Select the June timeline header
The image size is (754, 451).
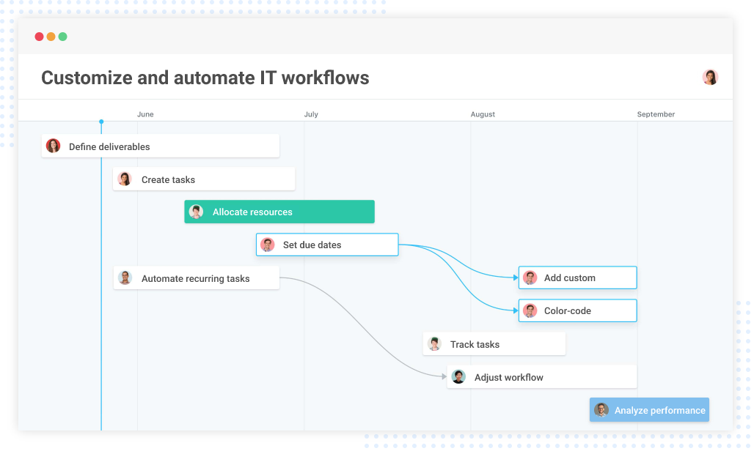point(145,114)
